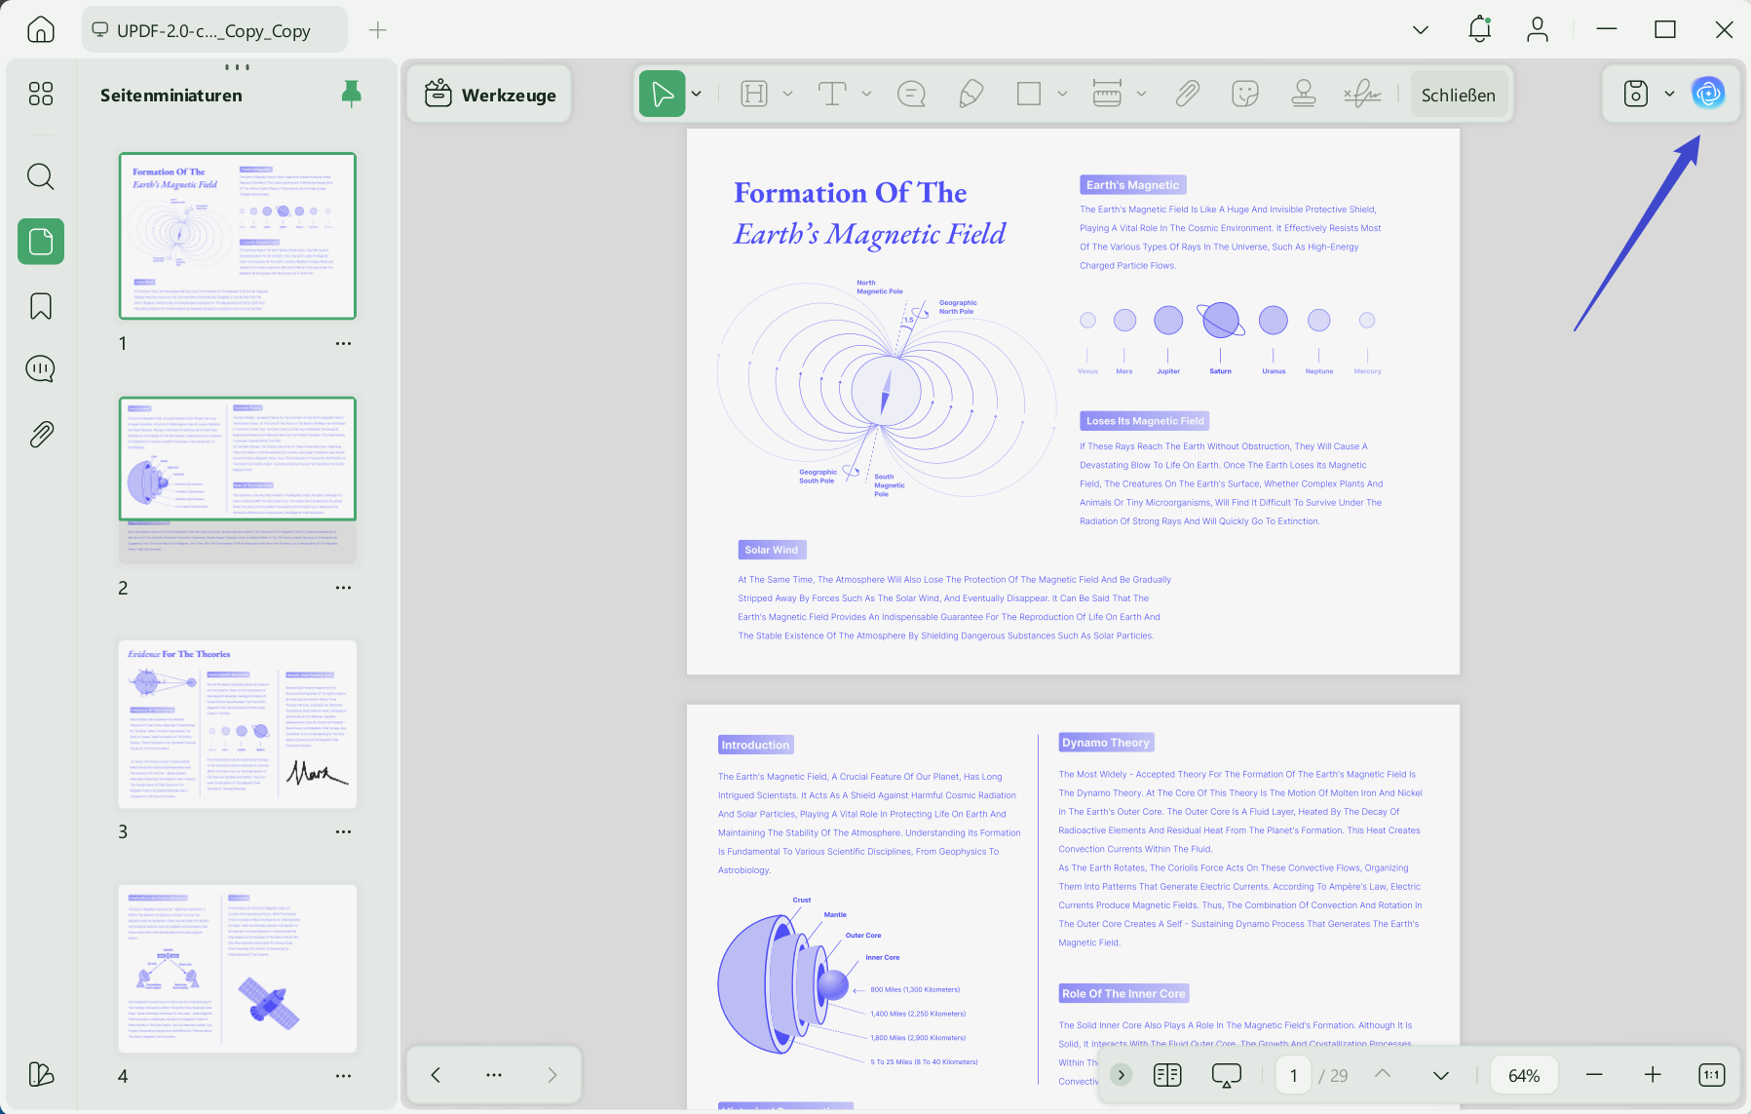1751x1114 pixels.
Task: Select the pencil drawing tool
Action: [971, 94]
